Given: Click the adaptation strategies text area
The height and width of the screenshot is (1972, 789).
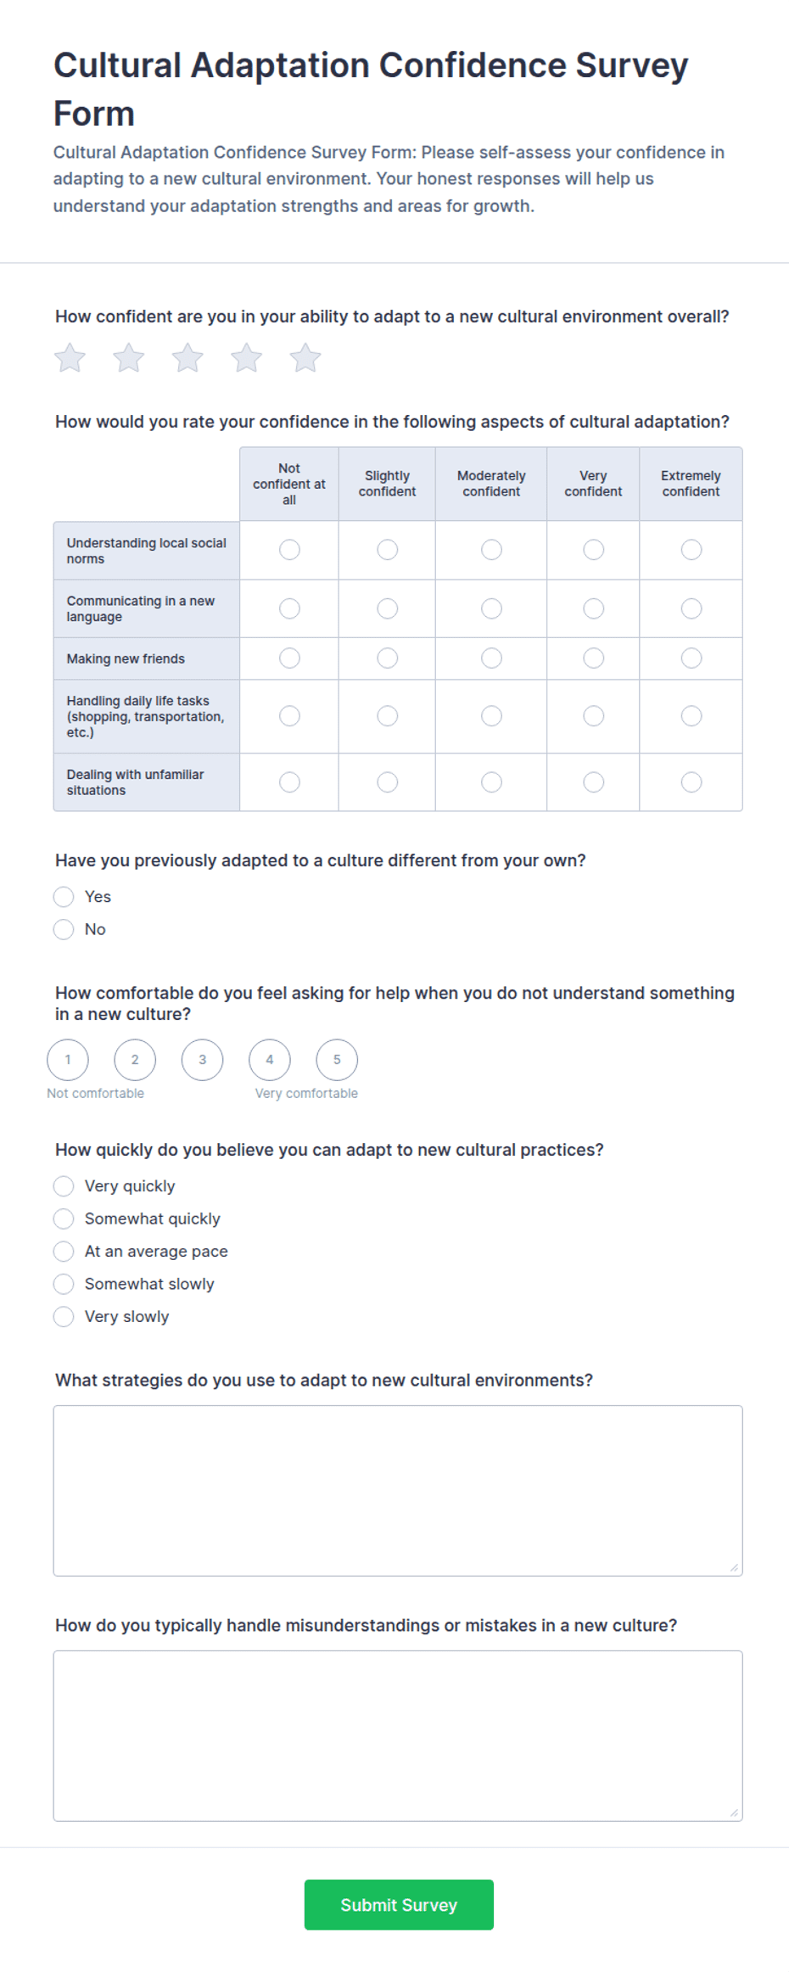Looking at the screenshot, I should pyautogui.click(x=398, y=1491).
